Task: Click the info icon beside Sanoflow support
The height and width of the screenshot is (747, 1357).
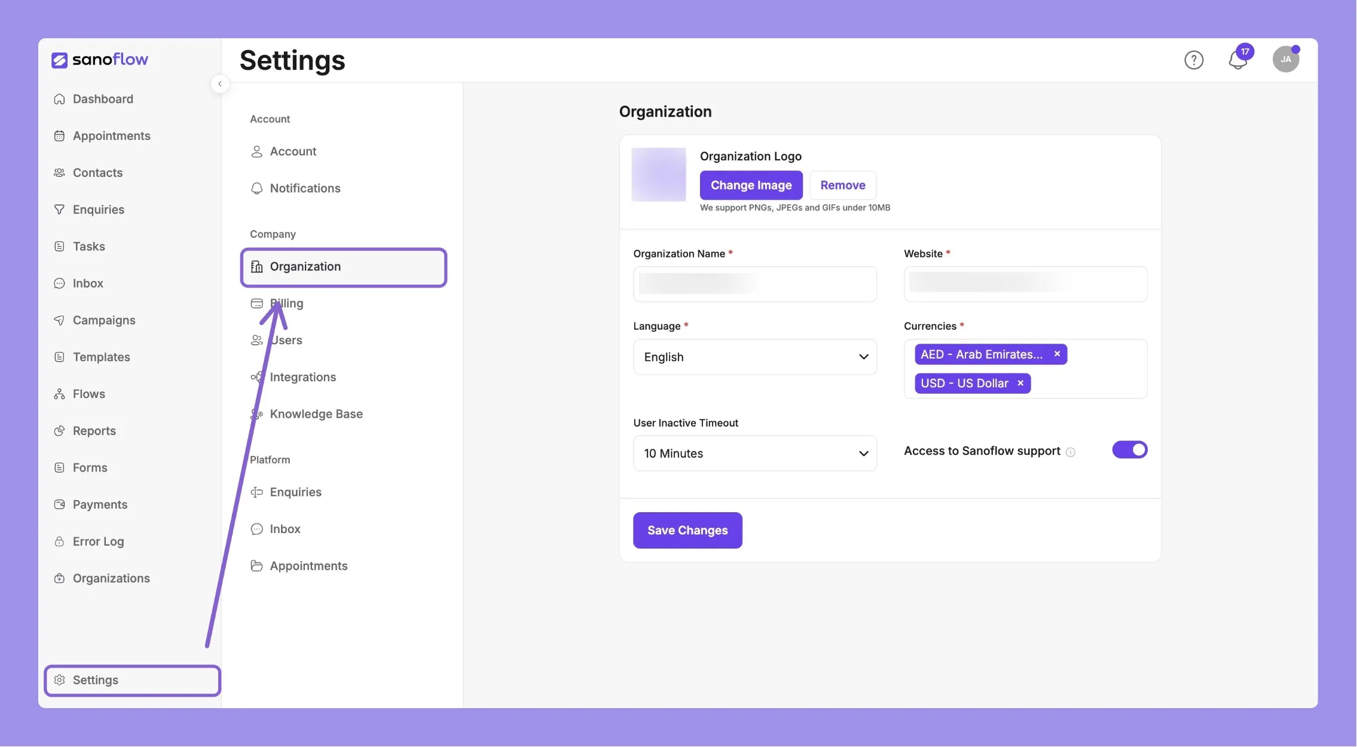Action: 1070,452
